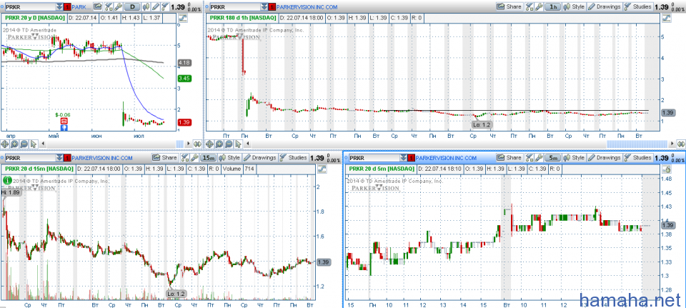This screenshot has width=686, height=308.
Task: Select pointer cursor tool under 1h chart
Action: pos(237,143)
